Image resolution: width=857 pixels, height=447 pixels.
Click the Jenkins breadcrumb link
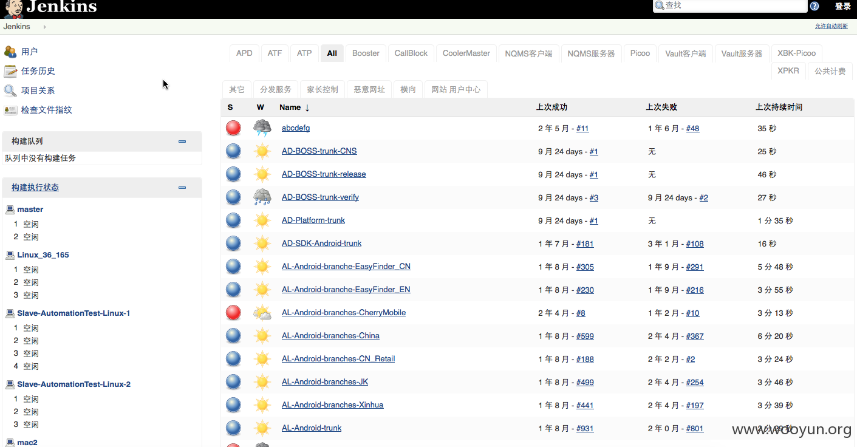point(16,27)
